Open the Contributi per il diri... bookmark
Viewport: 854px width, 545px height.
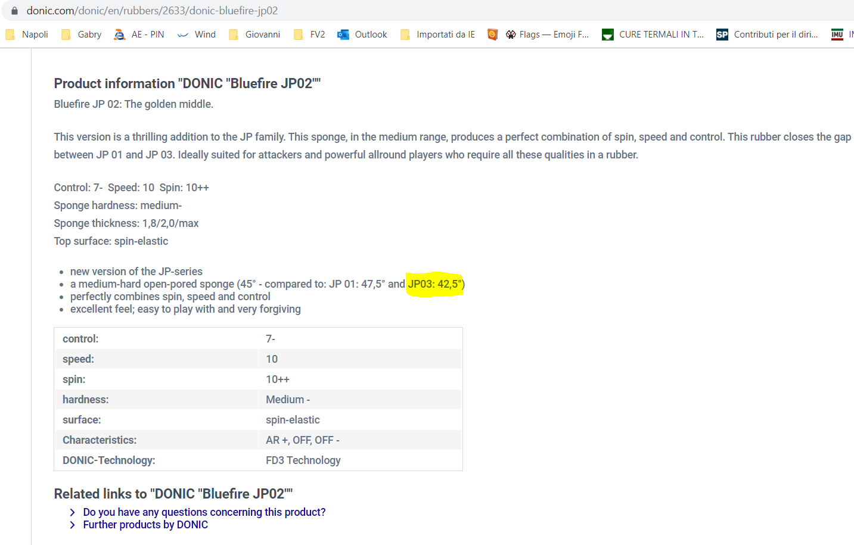pyautogui.click(x=768, y=35)
